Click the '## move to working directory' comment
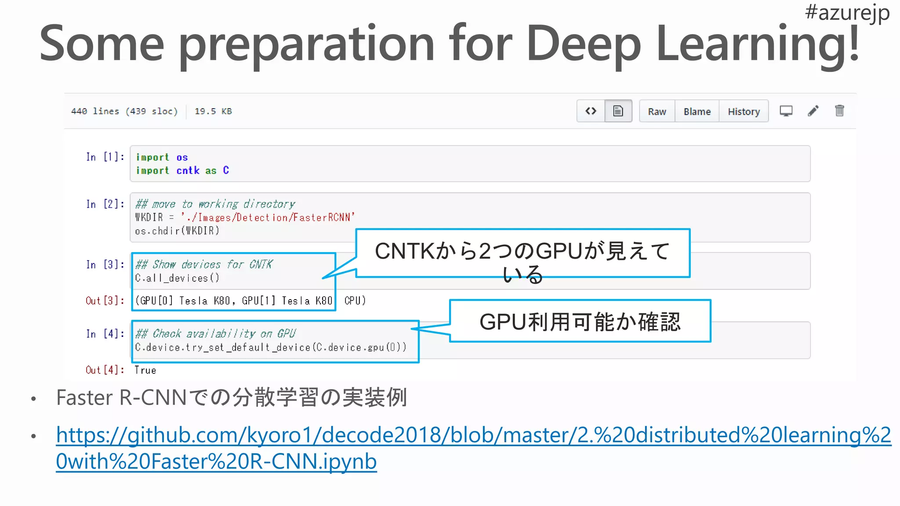The image size is (900, 506). [x=215, y=204]
